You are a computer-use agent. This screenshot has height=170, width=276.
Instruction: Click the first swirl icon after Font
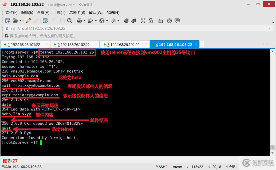126,21
